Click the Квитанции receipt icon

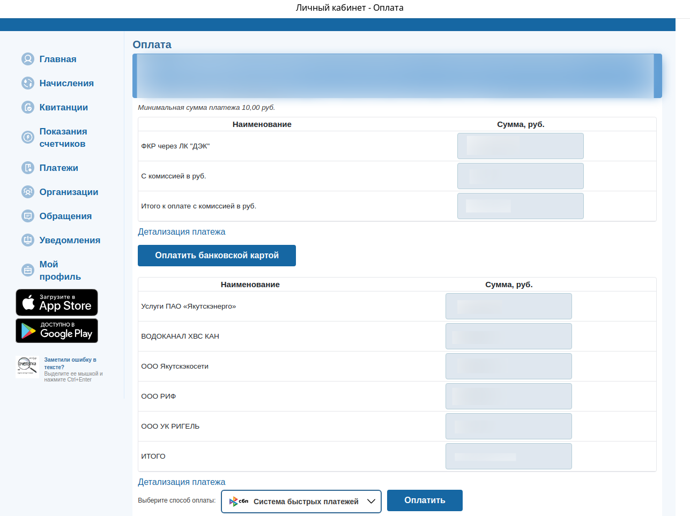(28, 107)
